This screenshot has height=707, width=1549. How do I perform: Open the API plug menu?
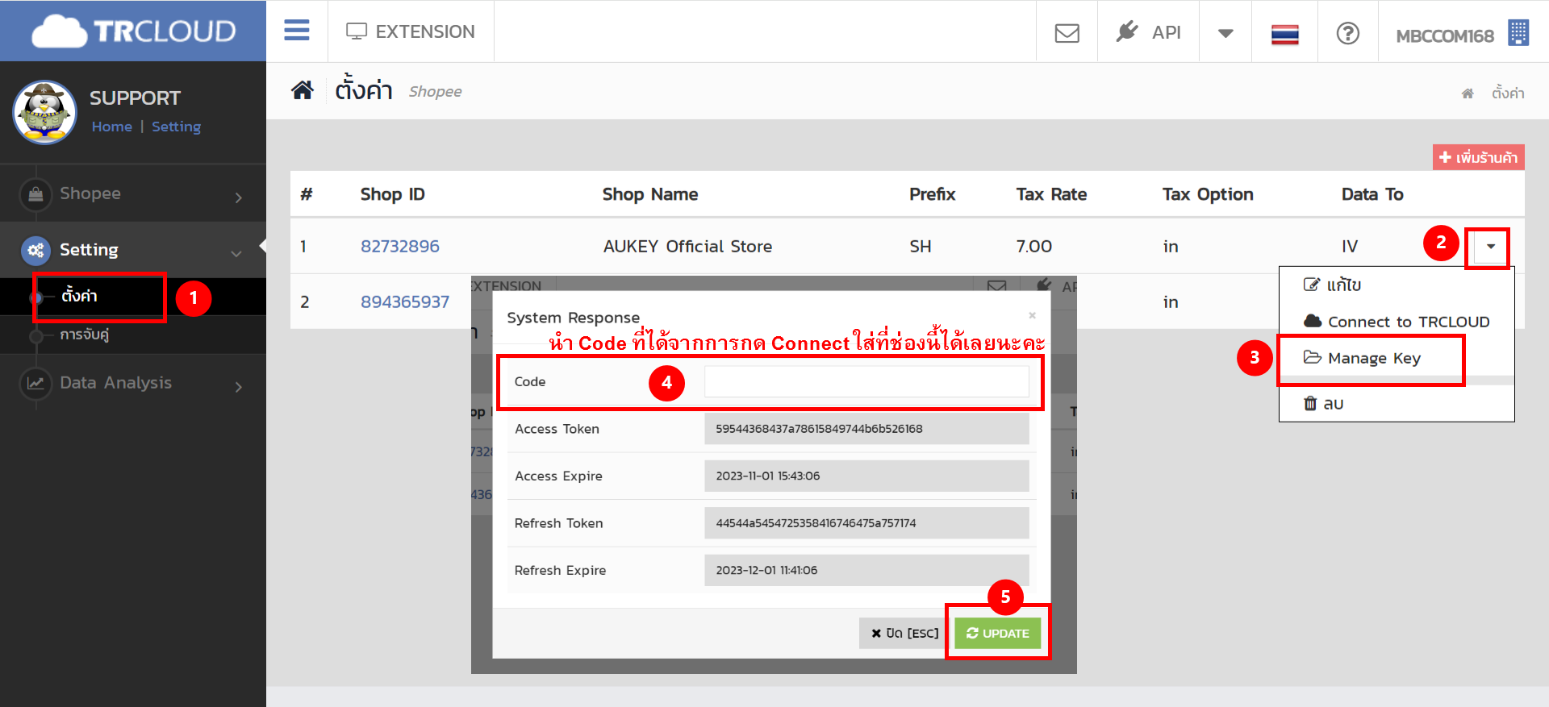[x=1148, y=32]
